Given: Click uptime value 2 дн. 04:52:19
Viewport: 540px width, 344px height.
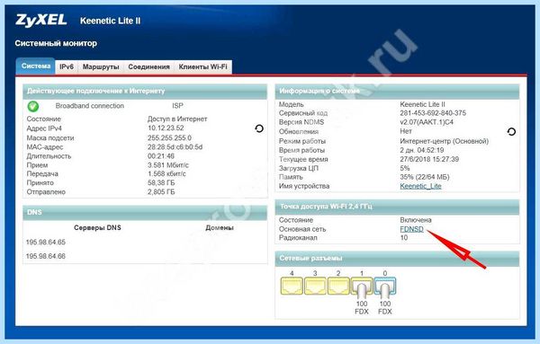Looking at the screenshot, I should click(x=422, y=150).
